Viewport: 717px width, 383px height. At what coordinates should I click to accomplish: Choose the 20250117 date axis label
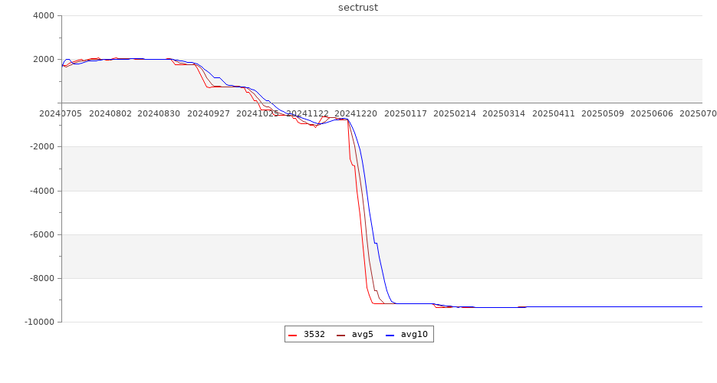click(x=405, y=113)
